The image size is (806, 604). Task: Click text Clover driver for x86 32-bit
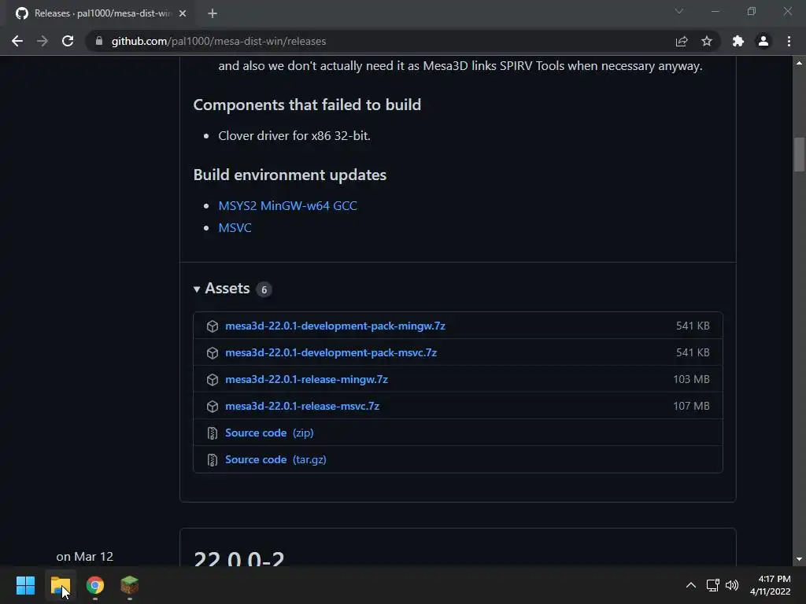294,135
